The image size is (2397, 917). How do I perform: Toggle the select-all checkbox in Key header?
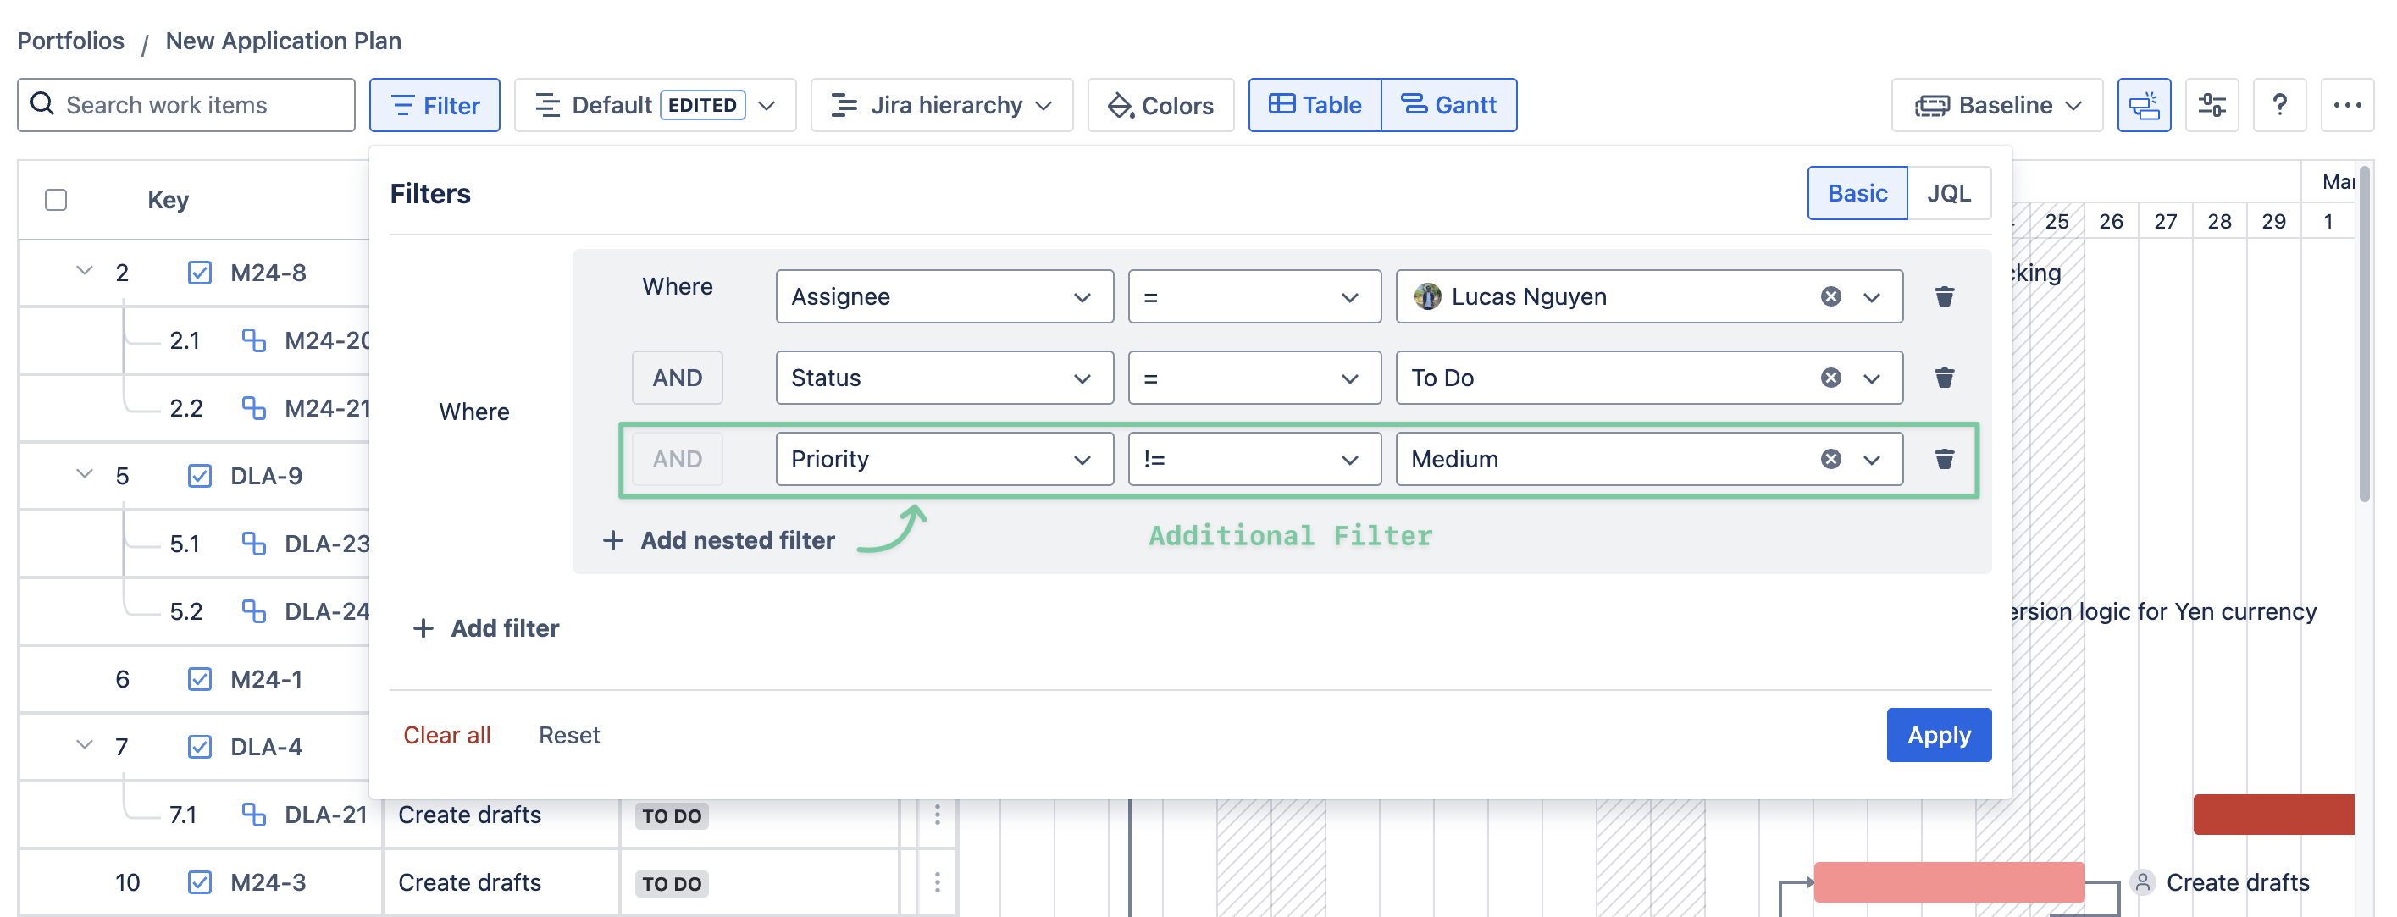[56, 200]
